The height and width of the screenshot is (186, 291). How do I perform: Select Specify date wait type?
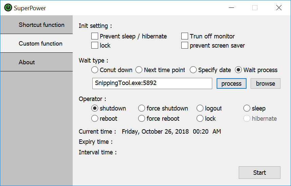[x=193, y=70]
